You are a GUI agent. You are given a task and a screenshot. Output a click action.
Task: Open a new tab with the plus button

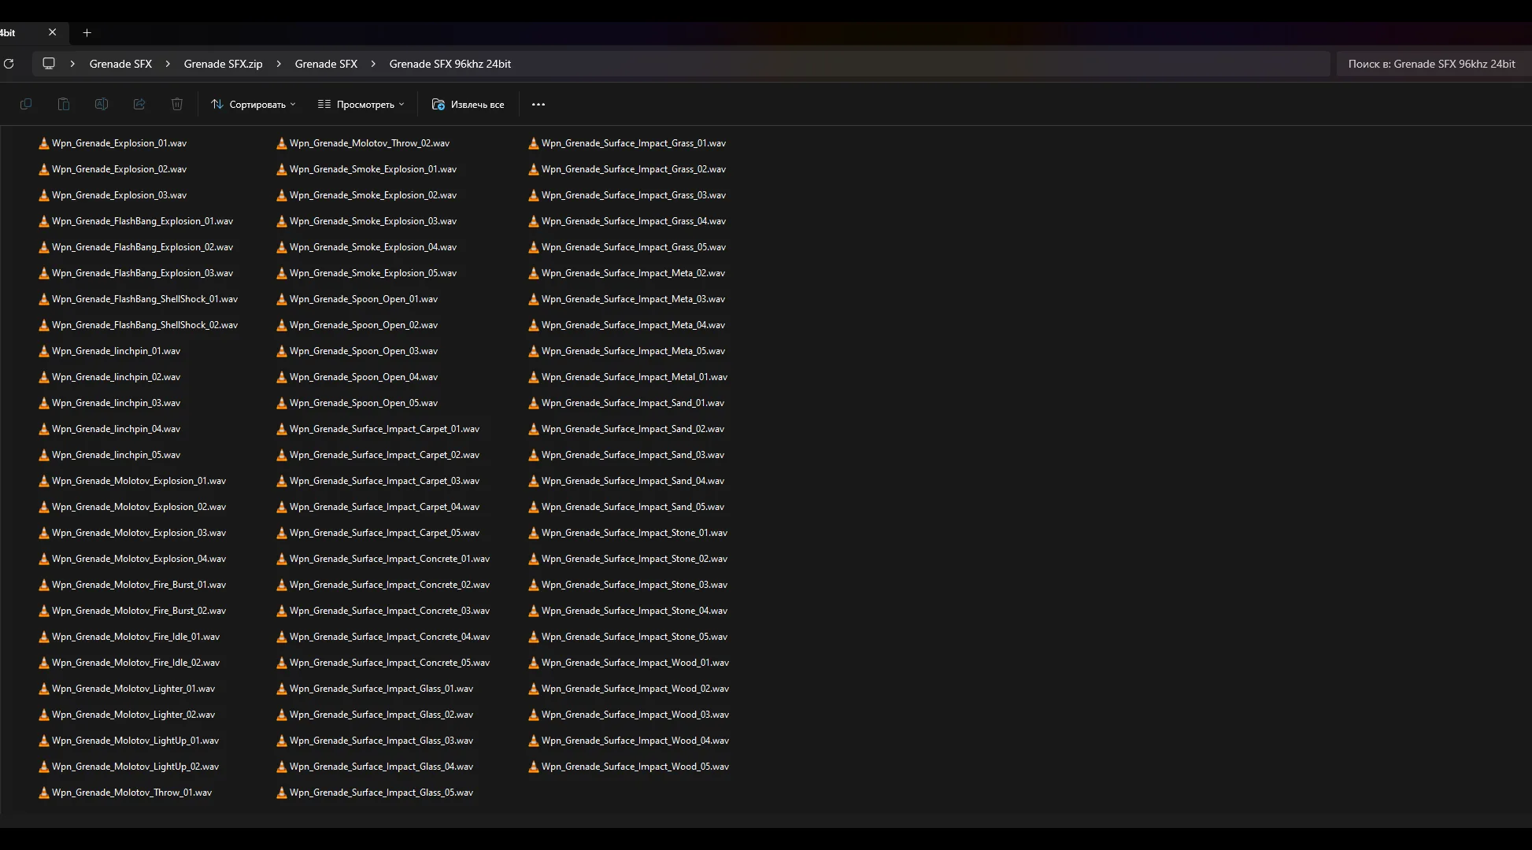(x=87, y=32)
